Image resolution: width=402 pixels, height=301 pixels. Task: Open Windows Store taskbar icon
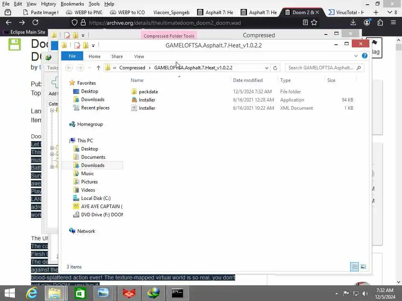tap(80, 293)
